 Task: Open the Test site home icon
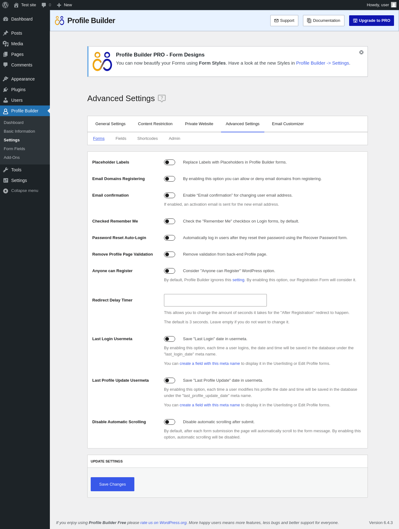tap(16, 5)
